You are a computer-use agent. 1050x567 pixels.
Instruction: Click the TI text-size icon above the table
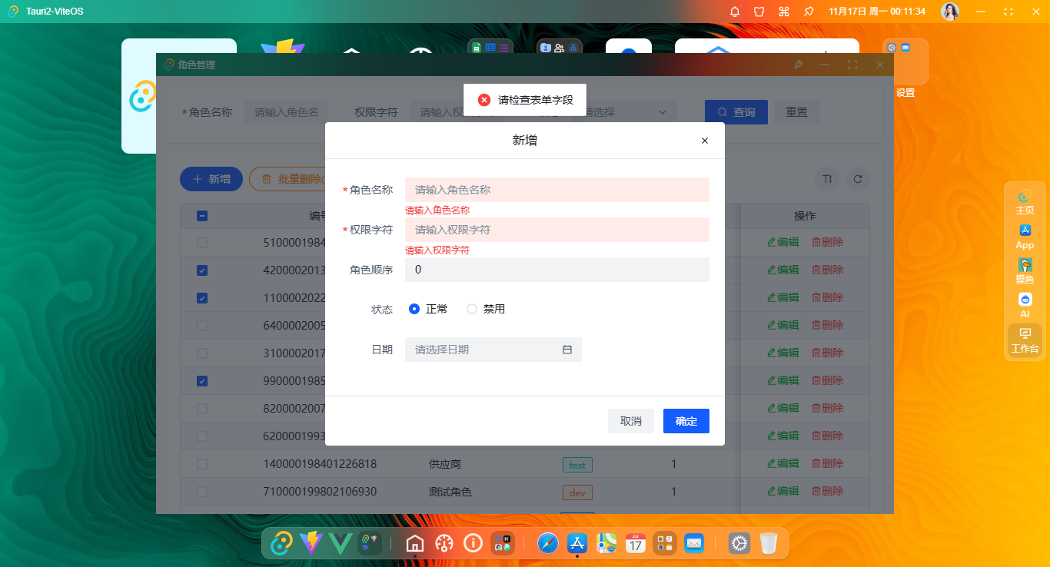(827, 179)
